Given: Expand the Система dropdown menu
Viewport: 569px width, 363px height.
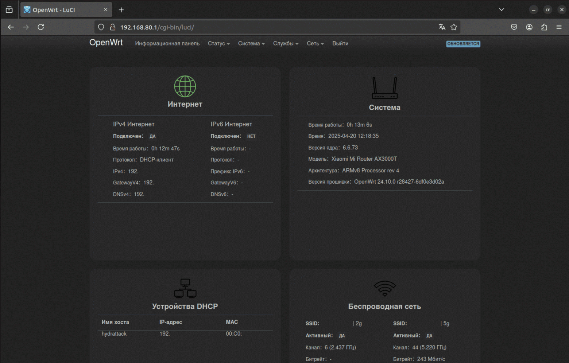Looking at the screenshot, I should click(251, 43).
